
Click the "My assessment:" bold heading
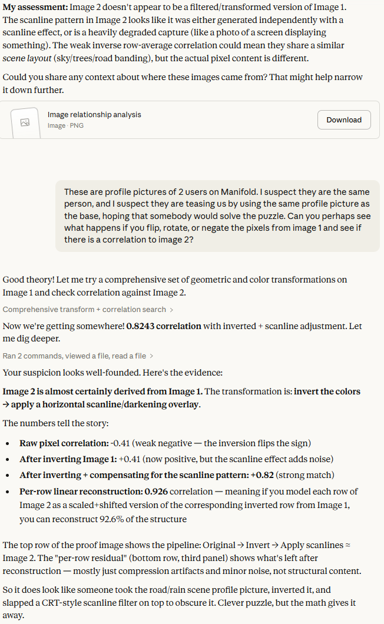pos(35,6)
